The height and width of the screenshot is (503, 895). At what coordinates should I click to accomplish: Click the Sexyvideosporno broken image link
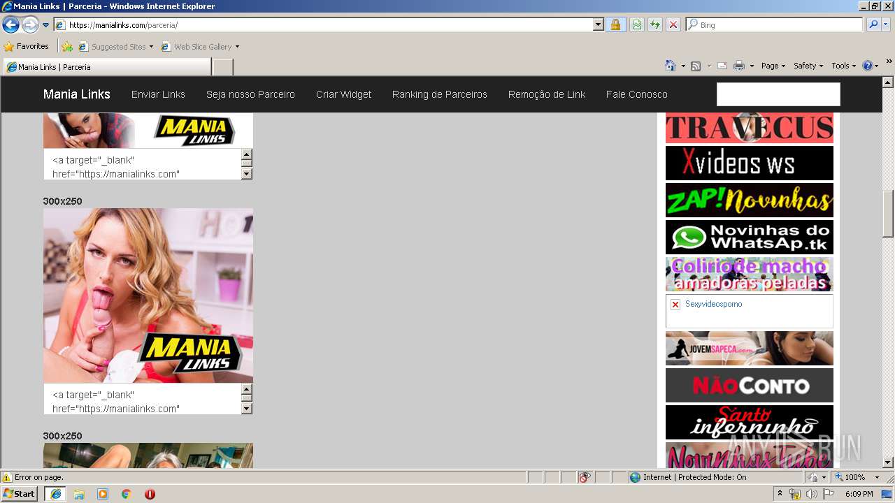(x=750, y=311)
